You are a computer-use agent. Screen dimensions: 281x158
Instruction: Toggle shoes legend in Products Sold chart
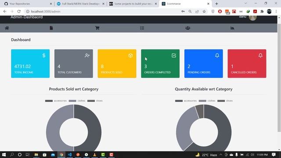[95, 101]
